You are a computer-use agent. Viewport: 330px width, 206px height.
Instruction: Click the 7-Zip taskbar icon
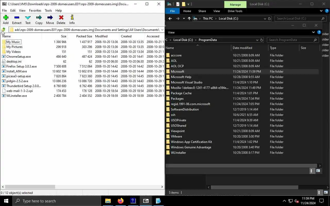(x=146, y=201)
